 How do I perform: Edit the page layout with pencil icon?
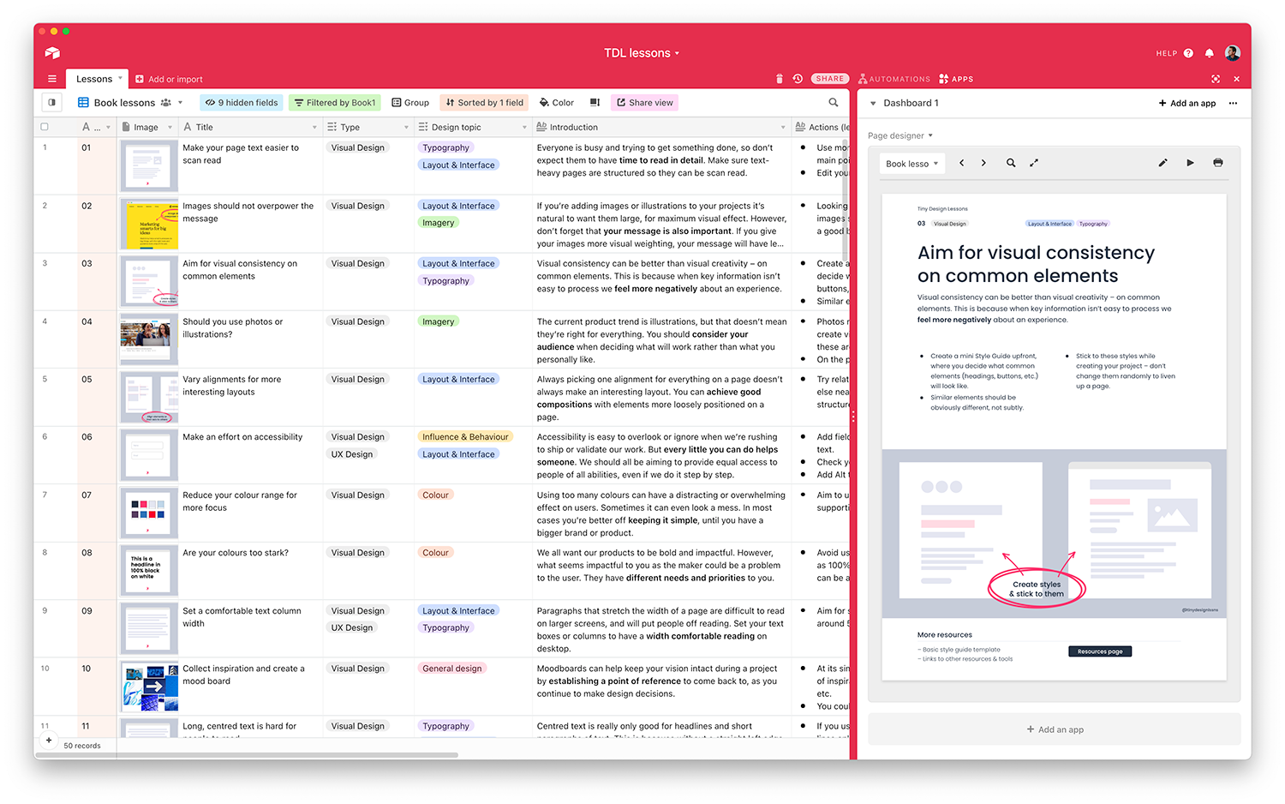[1162, 163]
